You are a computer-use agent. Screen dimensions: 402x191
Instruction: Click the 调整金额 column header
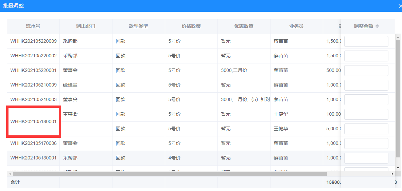tap(364, 26)
